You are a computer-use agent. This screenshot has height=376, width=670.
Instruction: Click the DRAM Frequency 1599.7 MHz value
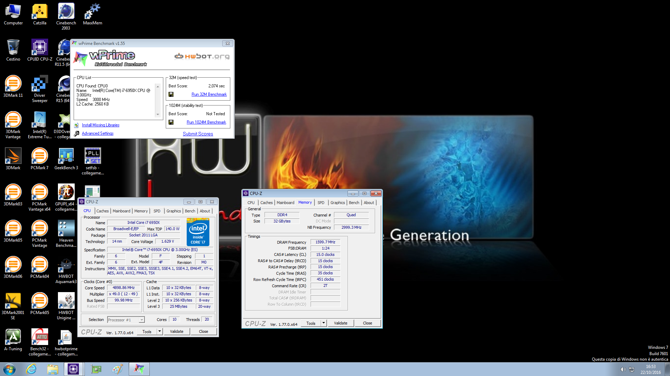(x=325, y=242)
